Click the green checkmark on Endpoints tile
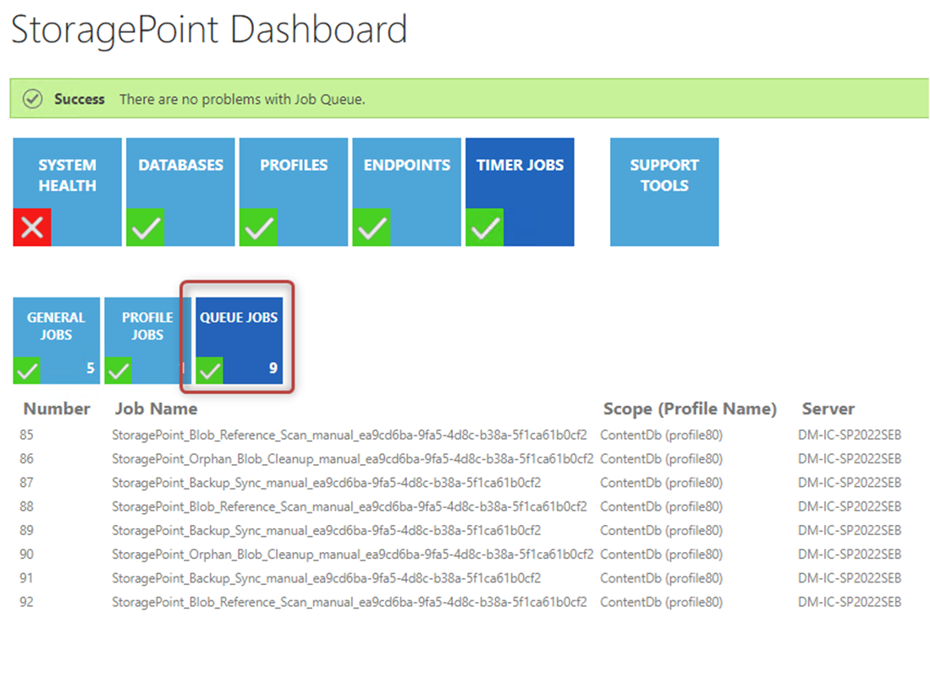The height and width of the screenshot is (689, 930). tap(371, 227)
